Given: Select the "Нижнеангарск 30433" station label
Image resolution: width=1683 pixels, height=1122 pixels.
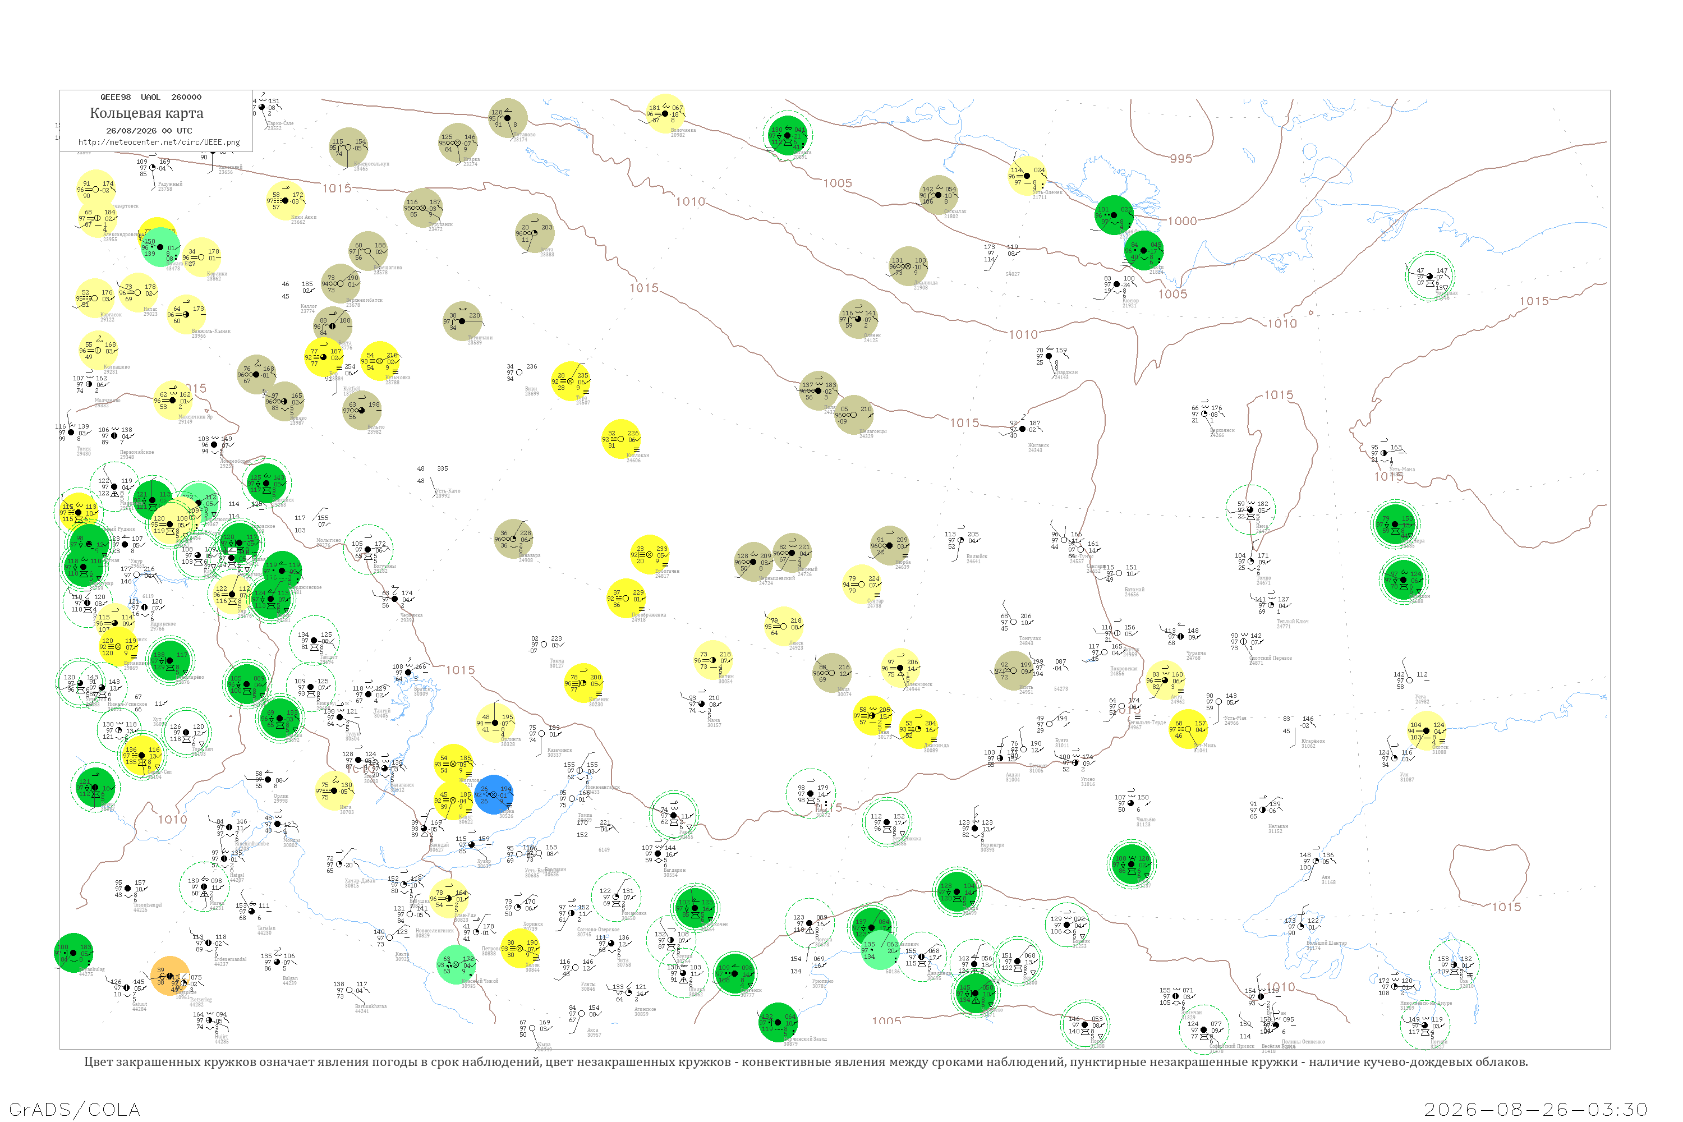Looking at the screenshot, I should coord(602,789).
